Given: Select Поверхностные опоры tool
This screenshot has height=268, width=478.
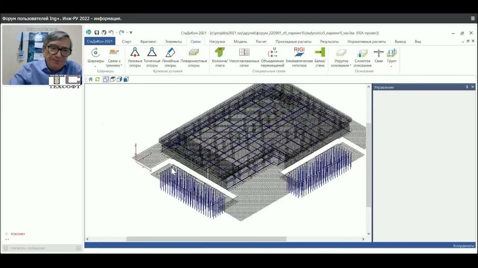Looking at the screenshot, I should [x=193, y=57].
